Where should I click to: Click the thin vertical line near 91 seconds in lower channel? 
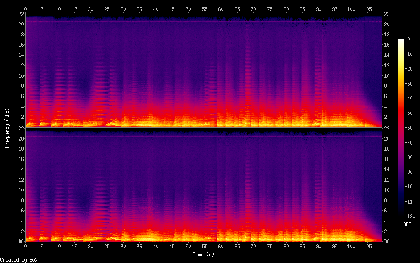[322, 186]
